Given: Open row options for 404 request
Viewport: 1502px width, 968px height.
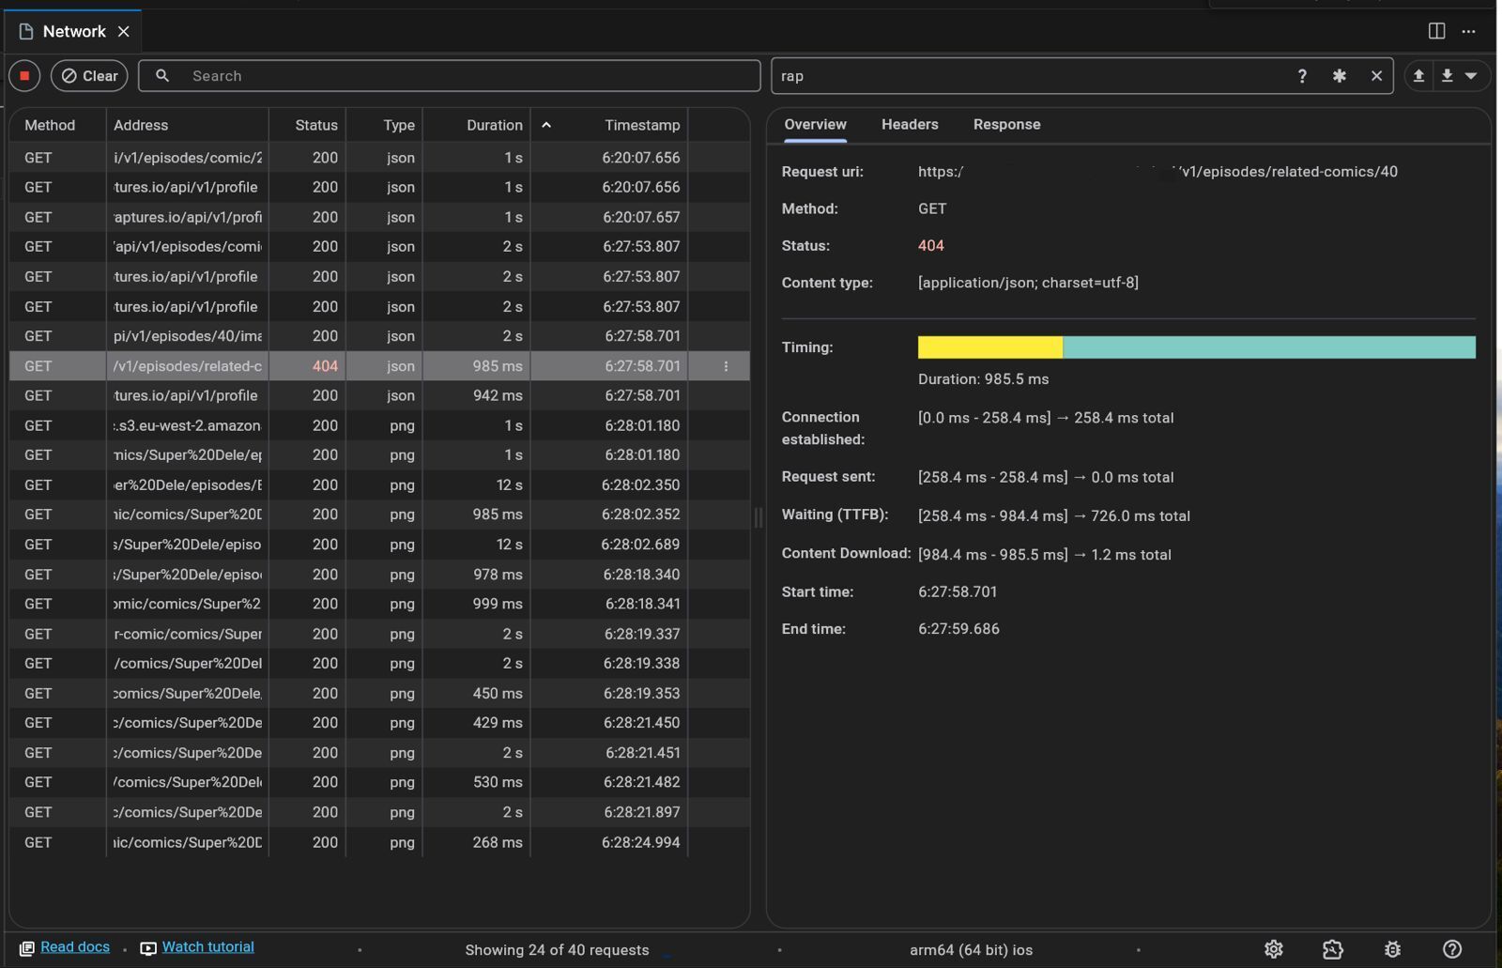Looking at the screenshot, I should (x=726, y=366).
